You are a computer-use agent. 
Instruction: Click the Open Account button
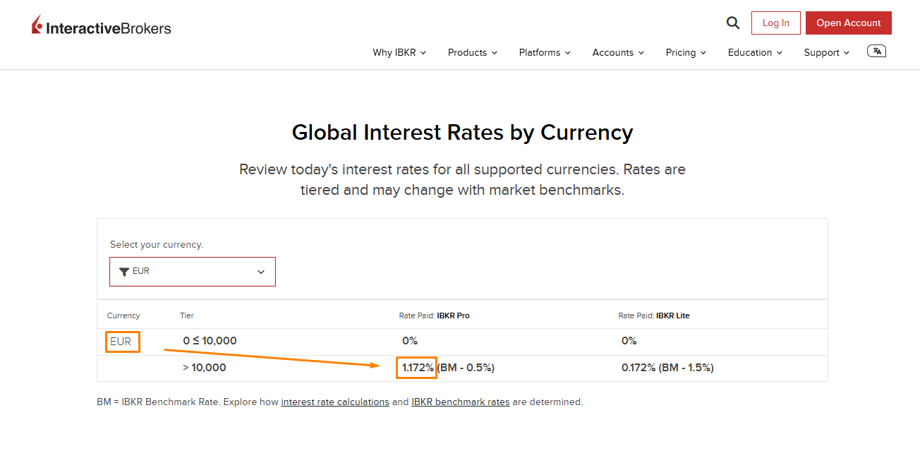tap(849, 23)
